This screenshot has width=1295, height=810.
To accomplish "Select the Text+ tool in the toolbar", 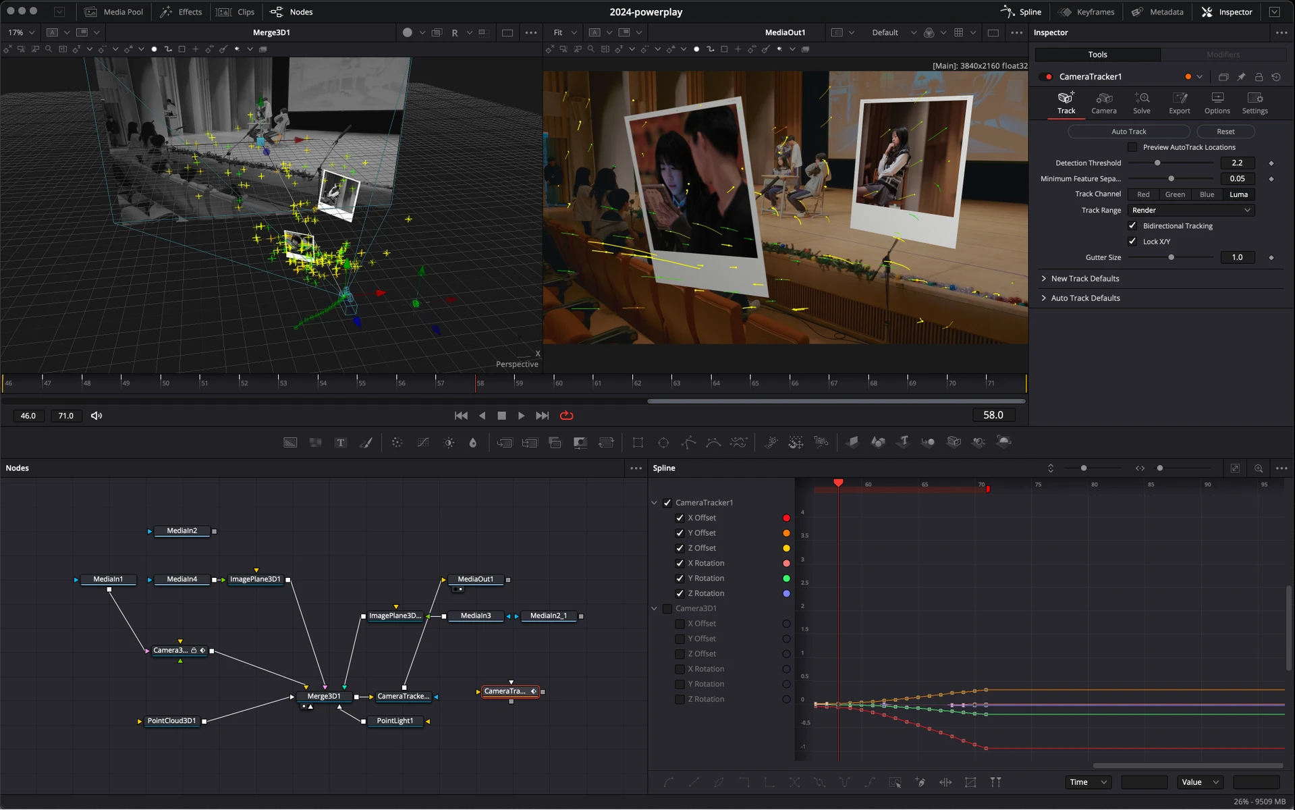I will [341, 442].
